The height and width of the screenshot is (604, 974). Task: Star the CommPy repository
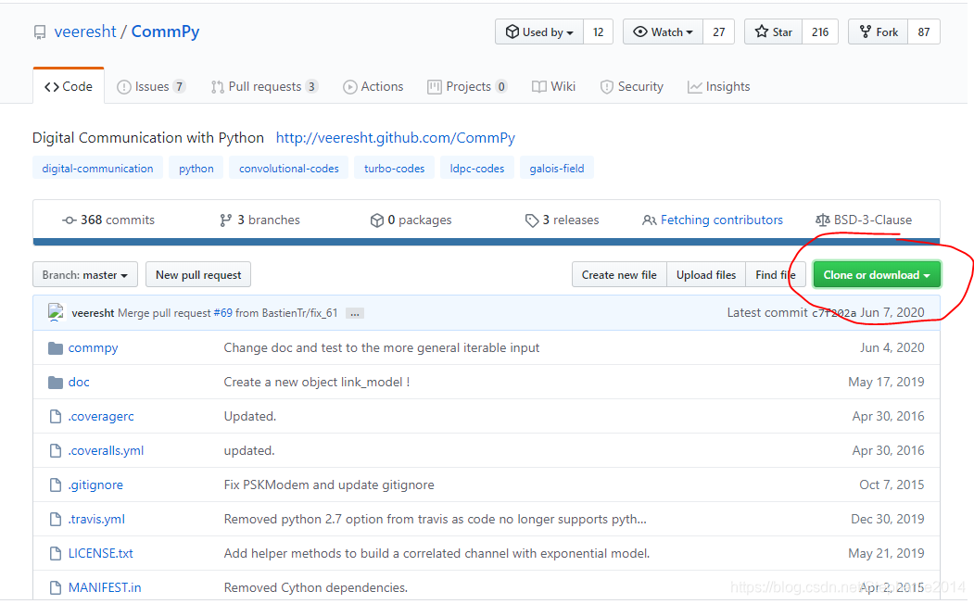773,31
